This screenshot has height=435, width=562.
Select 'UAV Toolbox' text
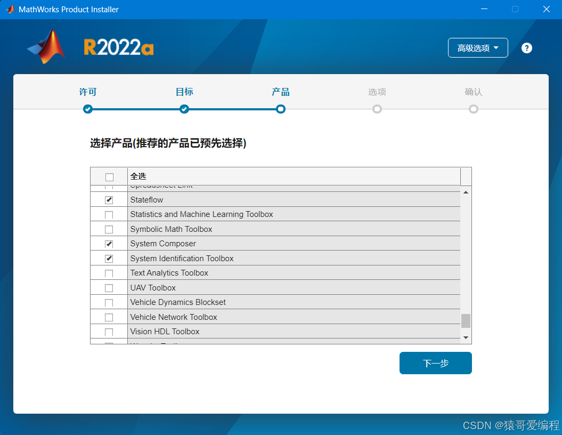(153, 288)
